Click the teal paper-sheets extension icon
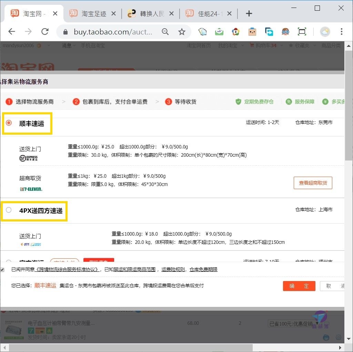Screen dimensions: 353x352 coord(202,31)
